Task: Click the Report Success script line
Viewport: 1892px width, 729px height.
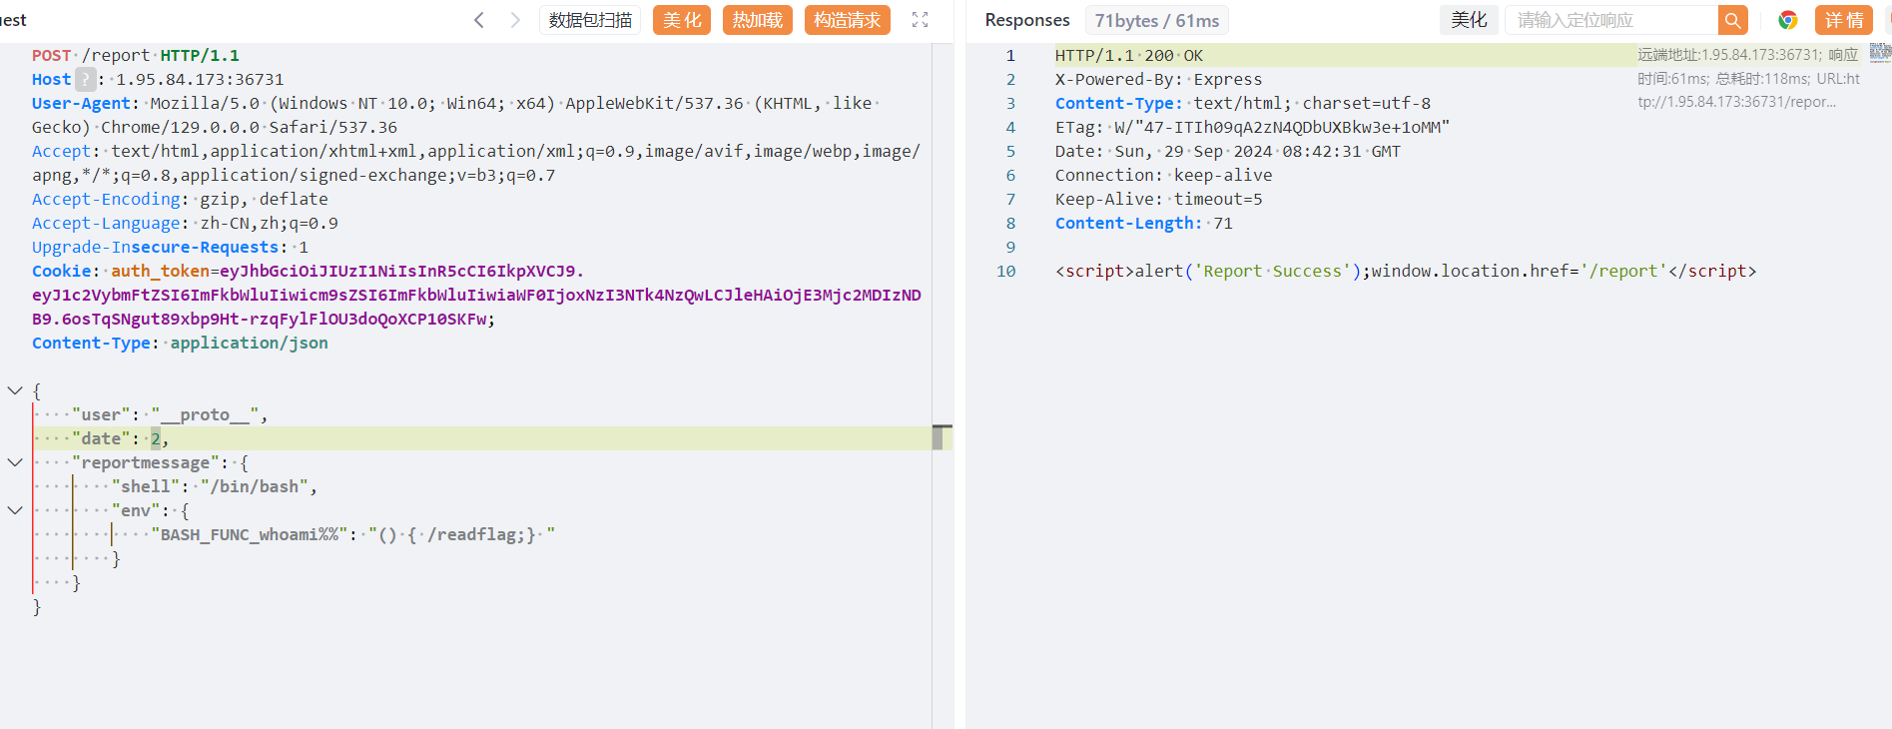Action: point(1406,271)
